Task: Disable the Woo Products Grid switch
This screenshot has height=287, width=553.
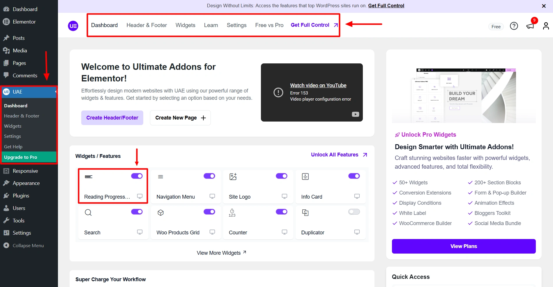Action: (209, 212)
